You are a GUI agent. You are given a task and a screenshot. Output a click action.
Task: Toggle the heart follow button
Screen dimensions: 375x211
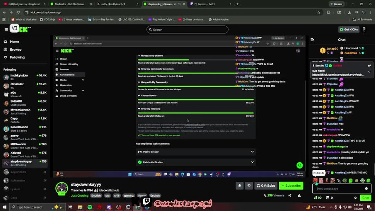click(249, 186)
